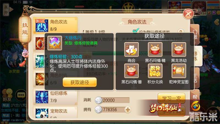Choose the 黑龙浩劫 source icon

[x=179, y=50]
